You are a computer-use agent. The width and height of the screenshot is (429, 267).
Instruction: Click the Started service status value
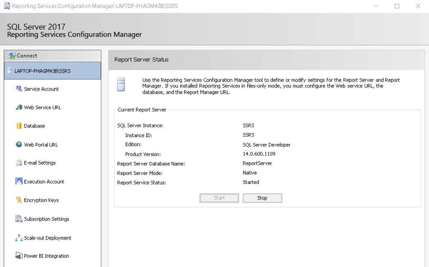tap(250, 182)
